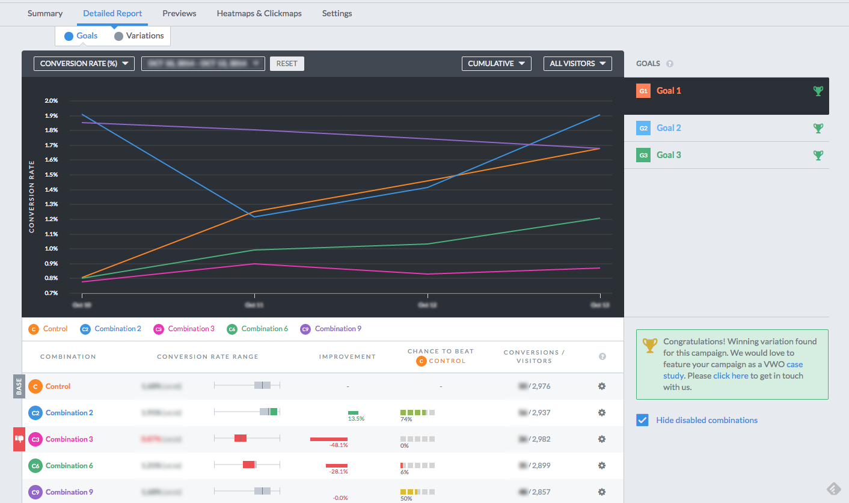Viewport: 849px width, 503px height.
Task: Open settings gear on the Control row
Action: (x=602, y=386)
